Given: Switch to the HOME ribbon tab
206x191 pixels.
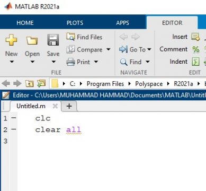Looking at the screenshot, I should (x=25, y=23).
